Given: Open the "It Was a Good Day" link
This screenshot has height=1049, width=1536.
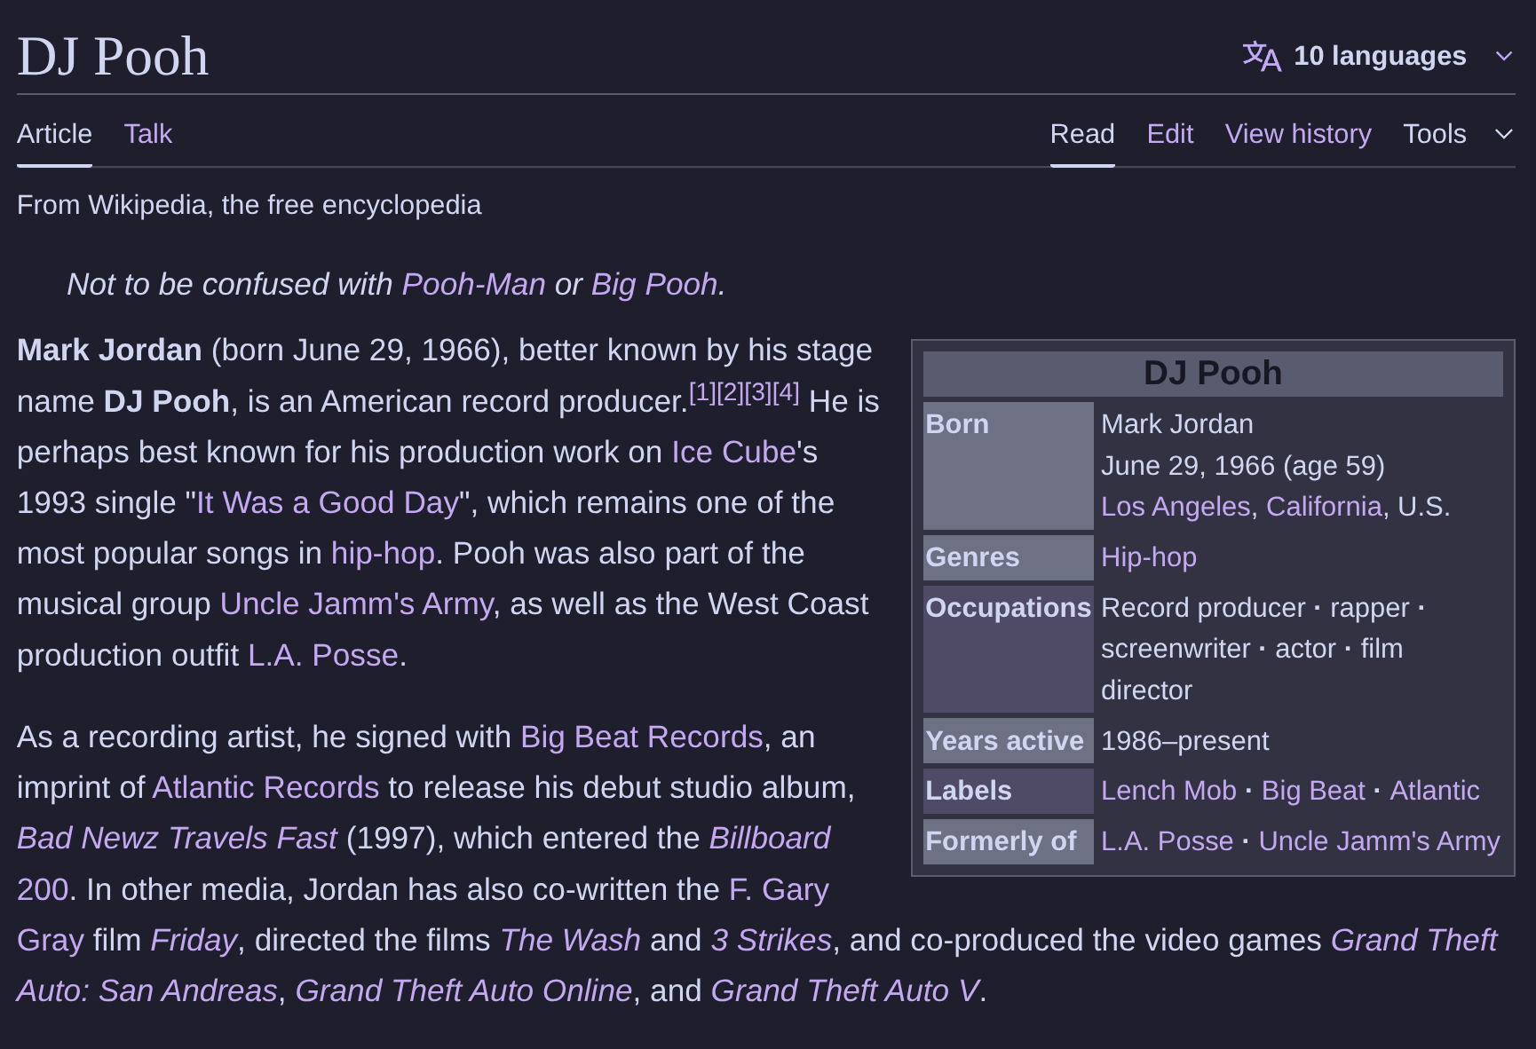Looking at the screenshot, I should 328,503.
